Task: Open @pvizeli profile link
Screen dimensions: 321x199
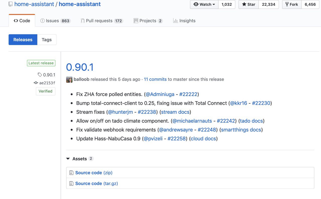Action: (x=153, y=139)
